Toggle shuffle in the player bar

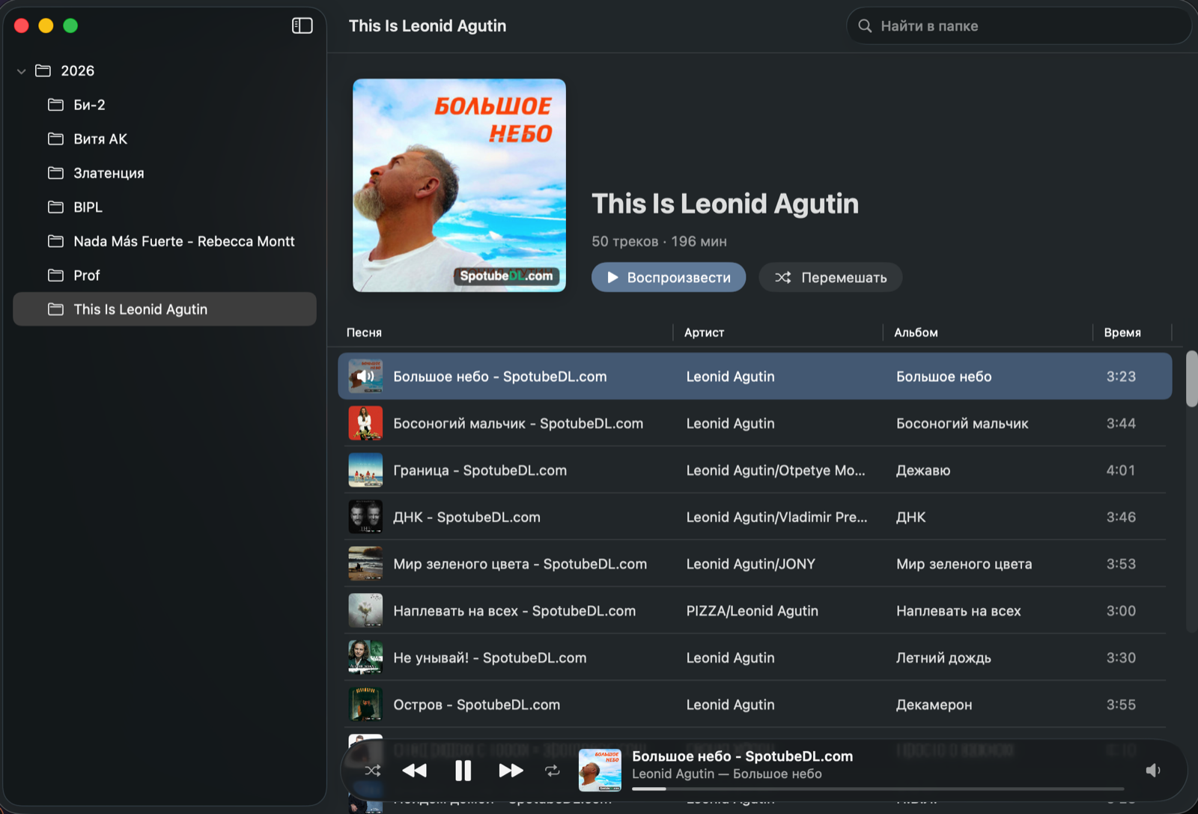click(372, 771)
